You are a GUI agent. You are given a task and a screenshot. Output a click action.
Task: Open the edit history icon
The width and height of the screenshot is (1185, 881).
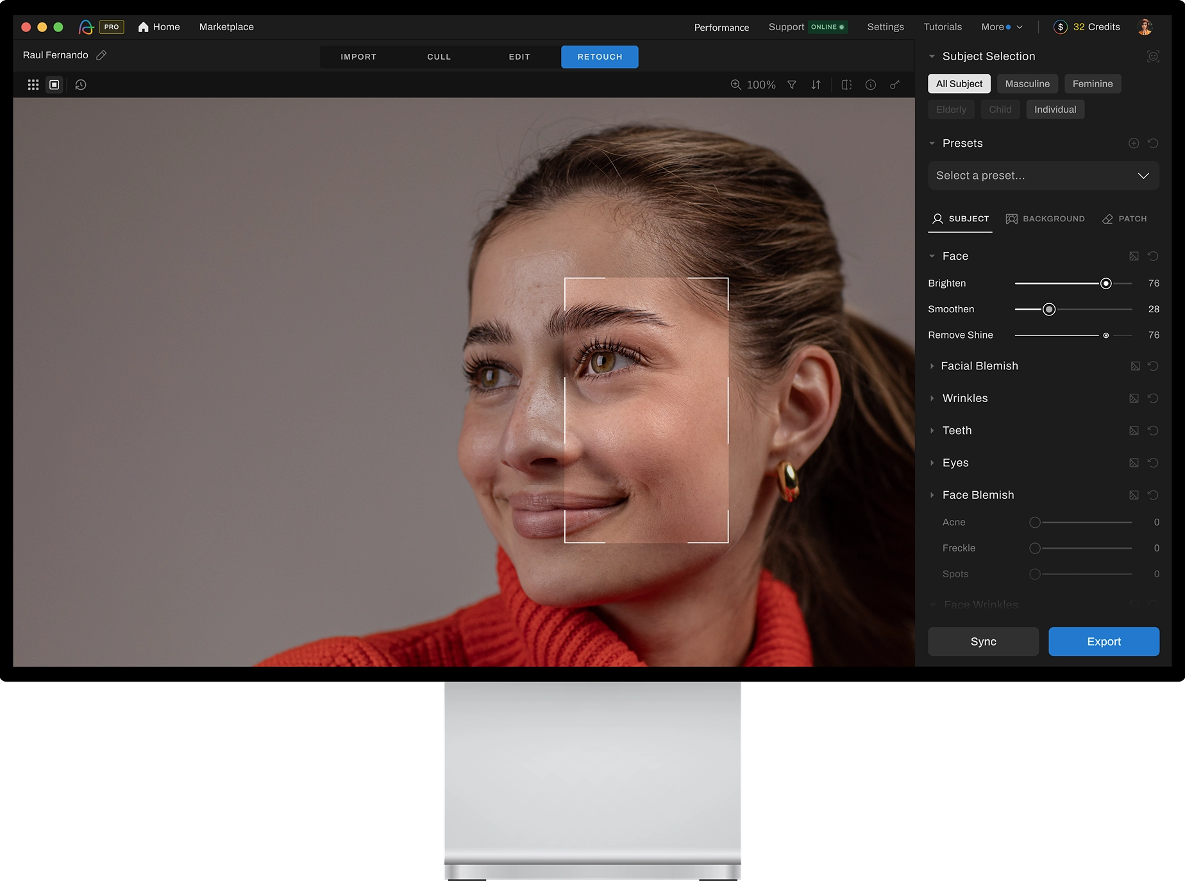81,85
